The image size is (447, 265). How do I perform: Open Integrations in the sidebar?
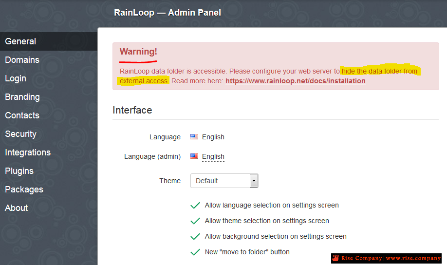[49, 152]
